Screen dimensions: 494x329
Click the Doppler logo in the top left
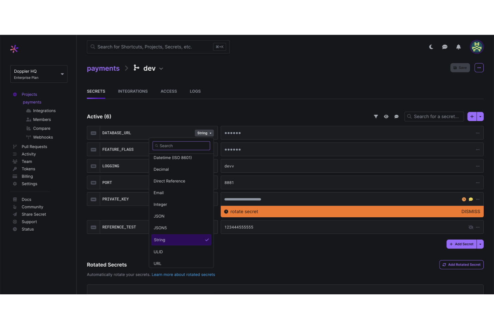point(14,49)
